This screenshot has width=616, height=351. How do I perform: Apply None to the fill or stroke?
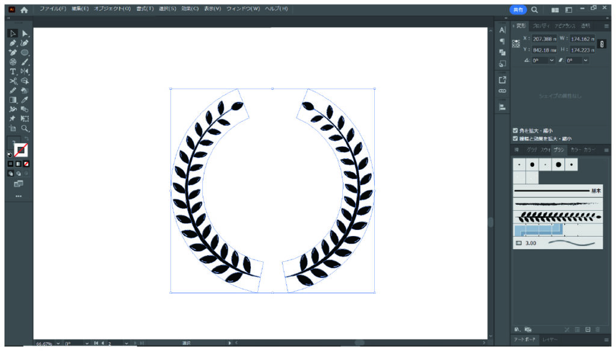pyautogui.click(x=26, y=164)
